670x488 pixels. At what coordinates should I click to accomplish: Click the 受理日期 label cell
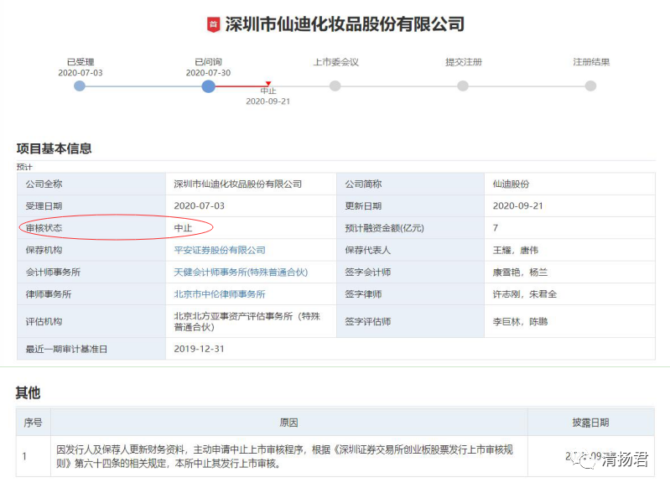coord(91,206)
